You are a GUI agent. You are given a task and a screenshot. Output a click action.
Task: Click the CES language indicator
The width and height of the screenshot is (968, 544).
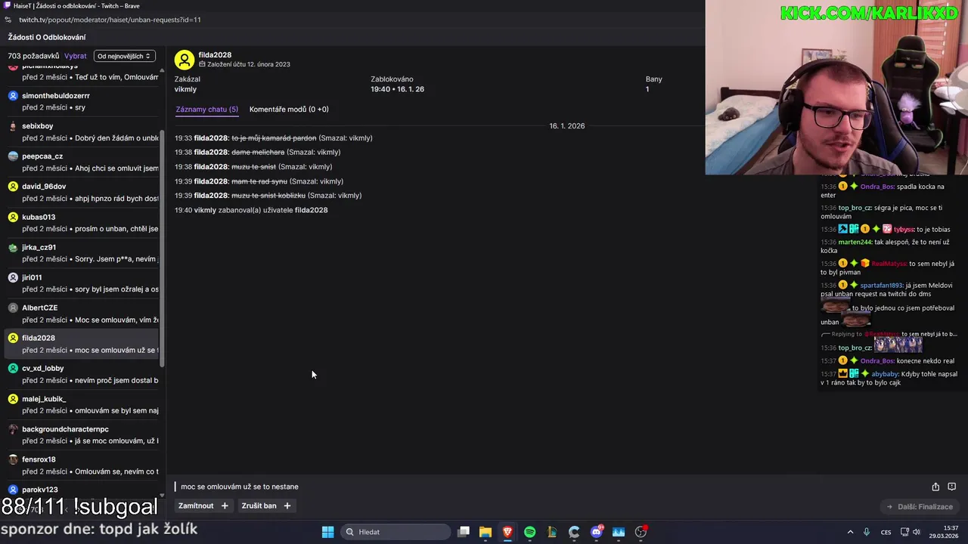point(886,532)
